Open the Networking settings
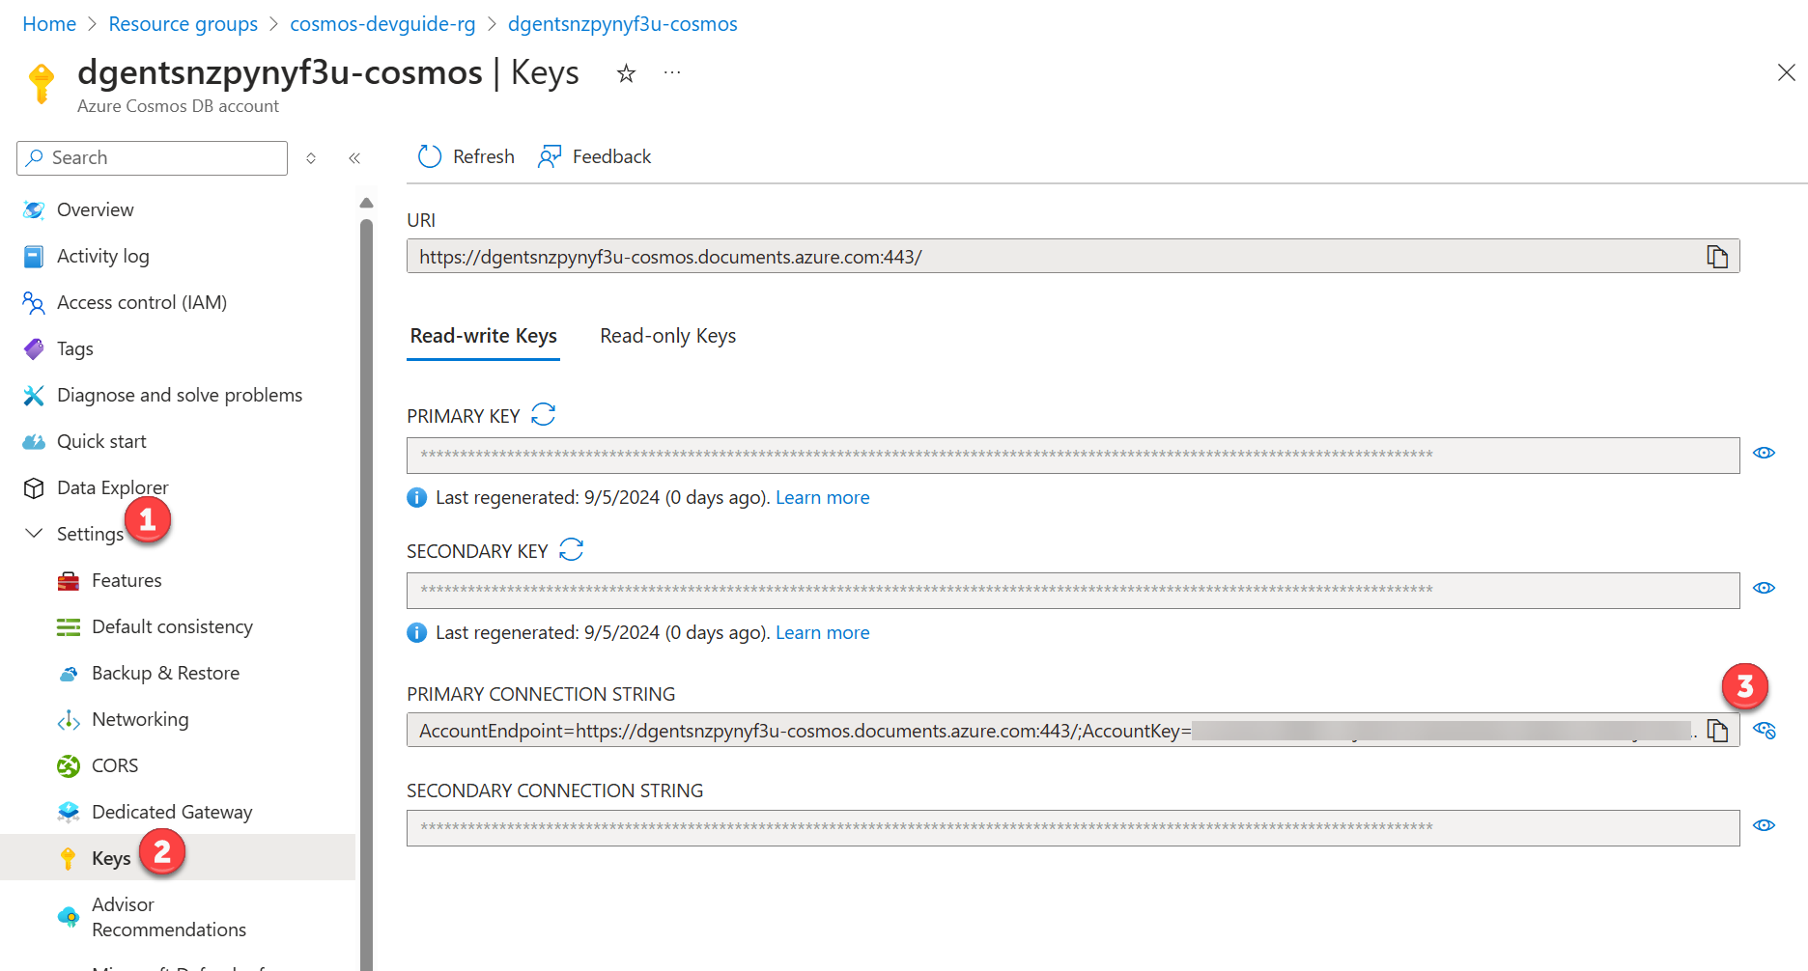The width and height of the screenshot is (1808, 971). pyautogui.click(x=140, y=719)
